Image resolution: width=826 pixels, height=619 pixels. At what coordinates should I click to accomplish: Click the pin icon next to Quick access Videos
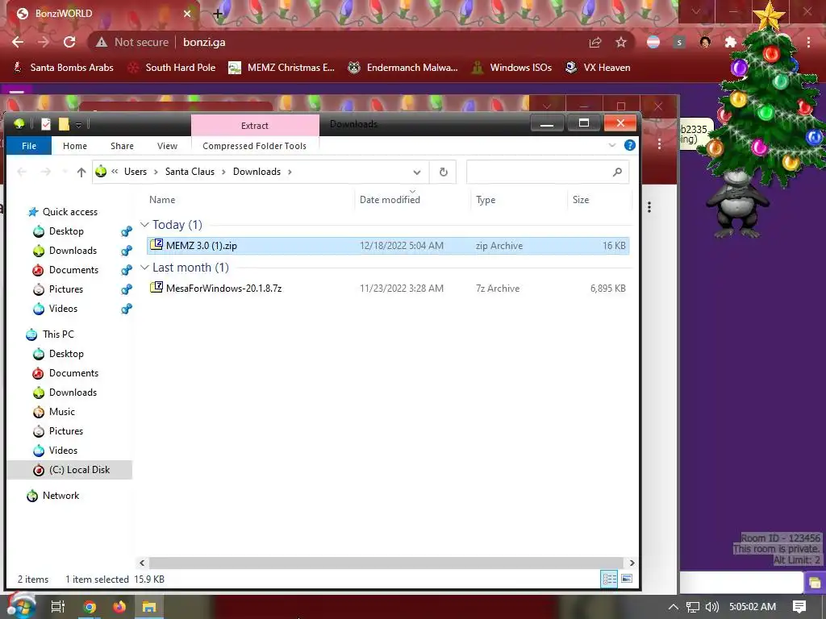point(126,309)
